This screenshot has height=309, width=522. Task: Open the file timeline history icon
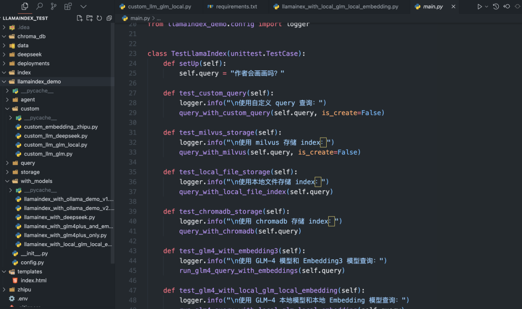click(495, 7)
